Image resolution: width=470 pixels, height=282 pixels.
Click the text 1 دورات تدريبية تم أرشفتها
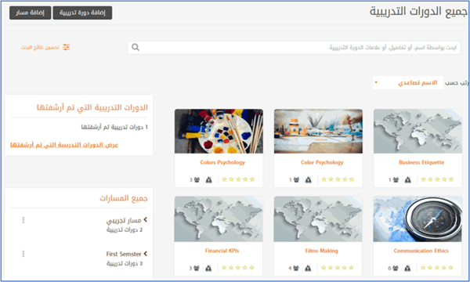[x=114, y=127]
